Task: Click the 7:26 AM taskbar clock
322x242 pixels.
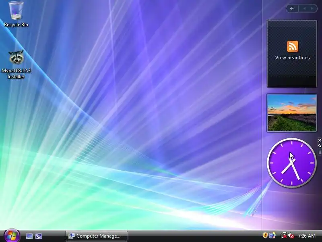Action: pyautogui.click(x=307, y=236)
